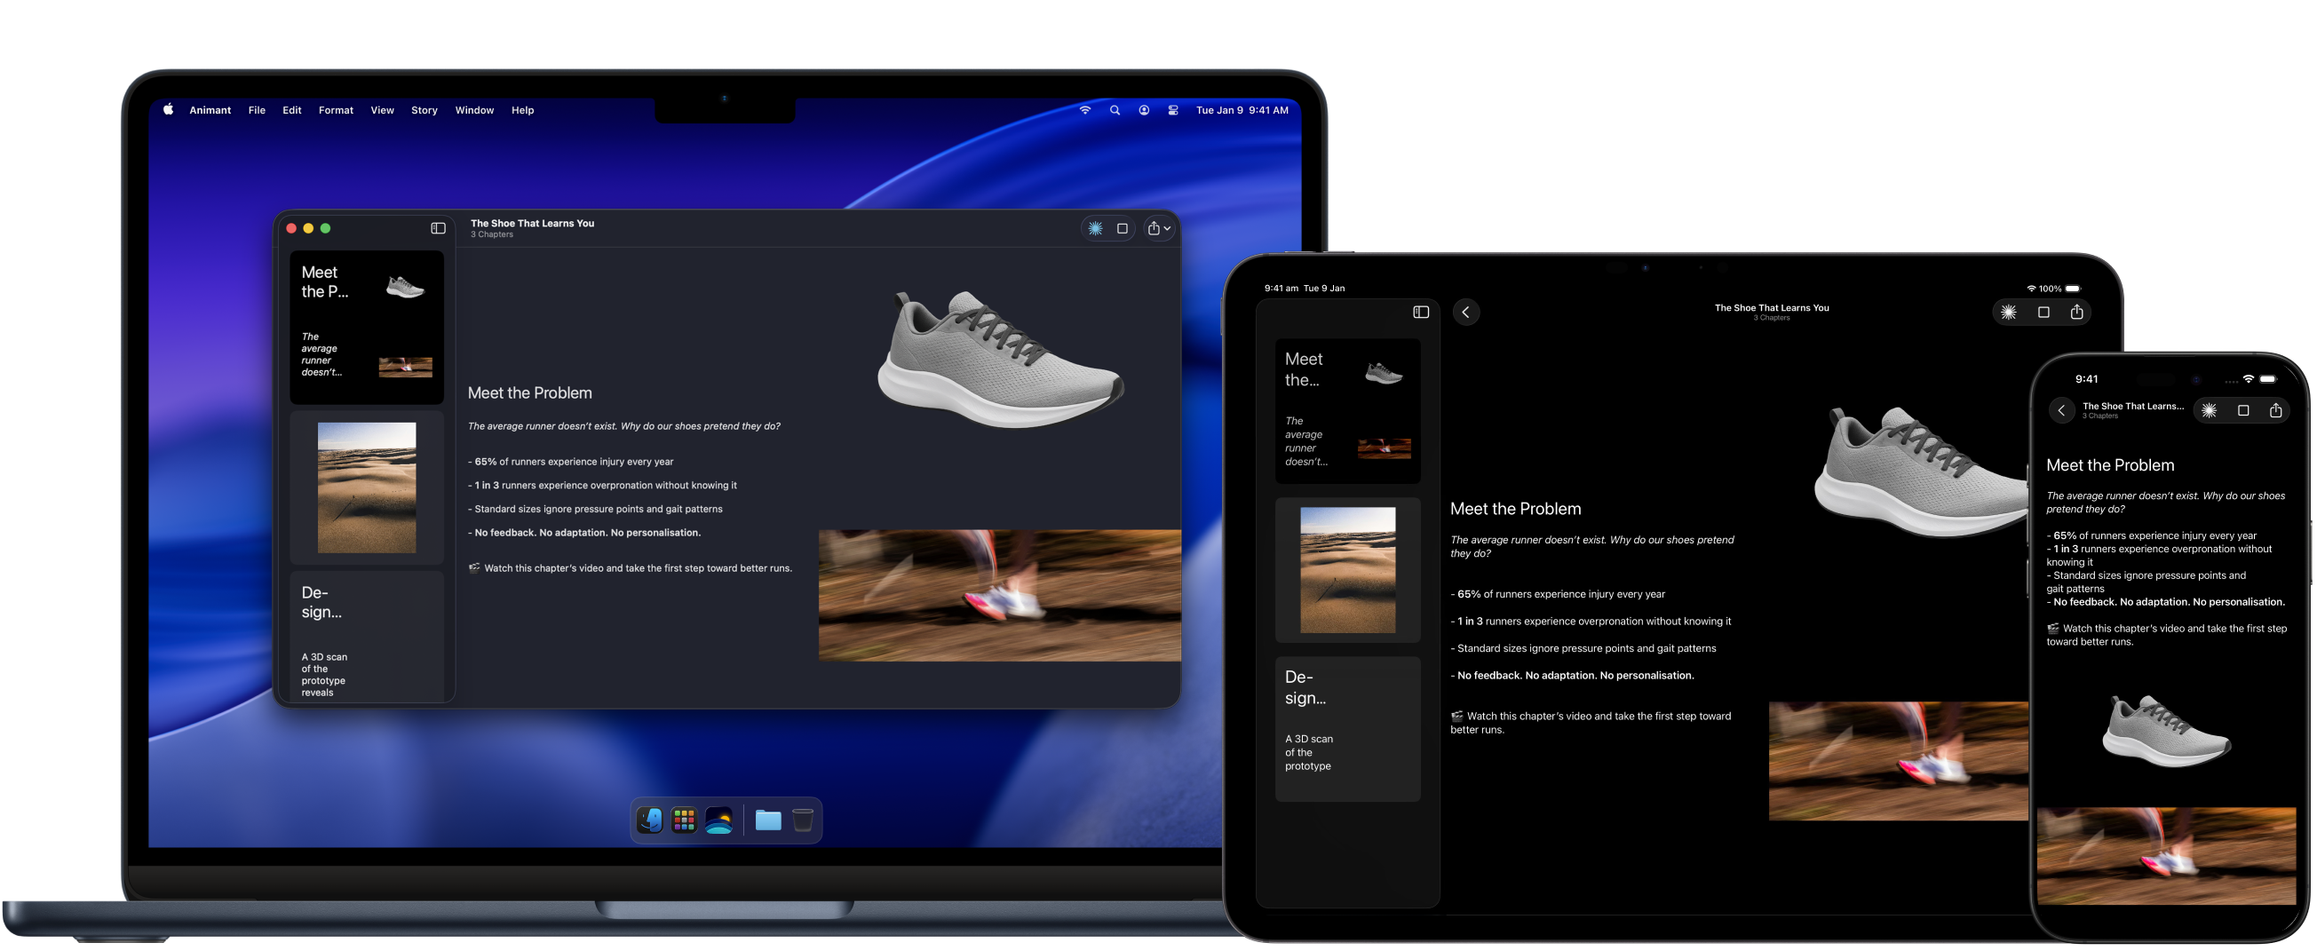
Task: Tap the back chevron button on the iPhone
Action: click(x=2060, y=410)
